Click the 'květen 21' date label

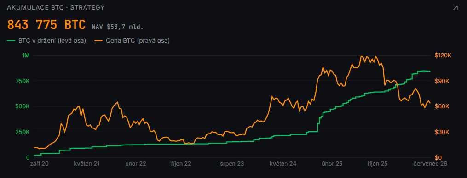coord(86,164)
